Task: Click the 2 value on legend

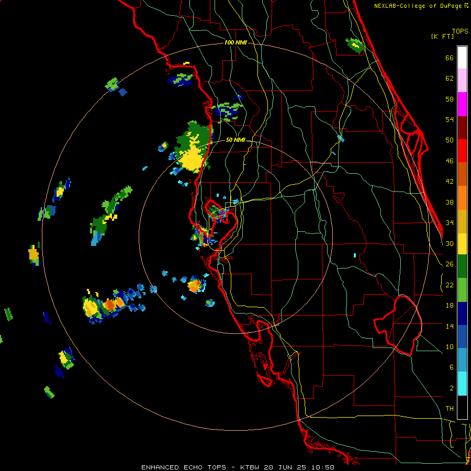Action: pos(452,388)
